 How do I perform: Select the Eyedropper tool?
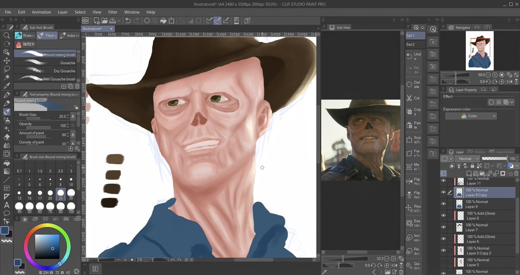pyautogui.click(x=6, y=86)
